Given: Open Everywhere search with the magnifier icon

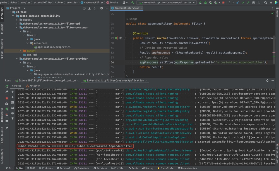Looking at the screenshot, I should [x=265, y=3].
